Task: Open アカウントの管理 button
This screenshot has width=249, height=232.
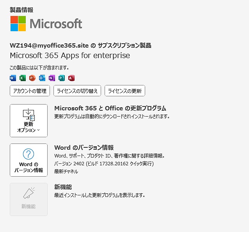Action: click(30, 91)
